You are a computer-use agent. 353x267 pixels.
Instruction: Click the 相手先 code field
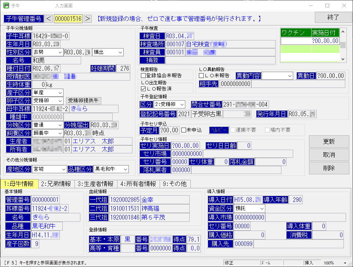click(236, 84)
